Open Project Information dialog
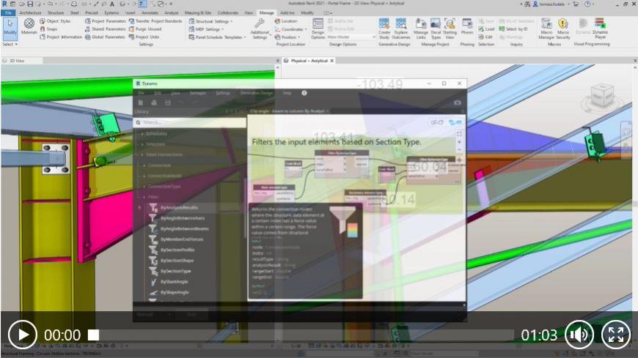 point(61,37)
